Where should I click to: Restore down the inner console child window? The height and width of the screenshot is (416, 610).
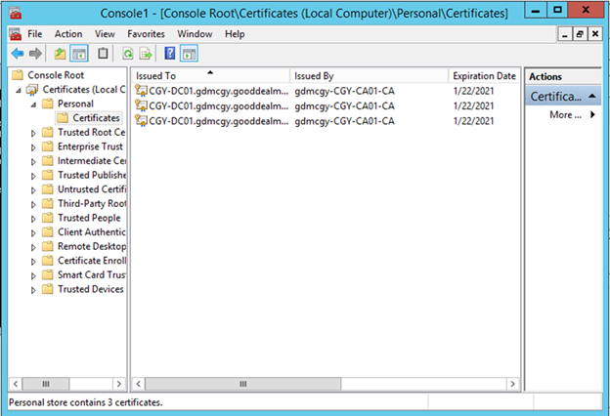click(580, 34)
